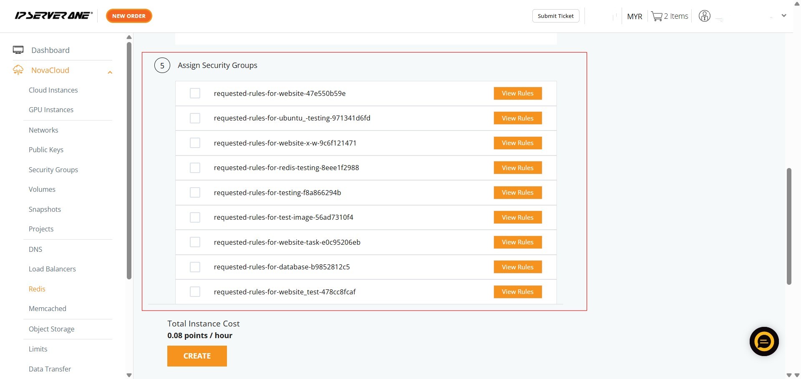The width and height of the screenshot is (801, 379).
Task: Open Load Balancers sidebar item
Action: [x=52, y=269]
